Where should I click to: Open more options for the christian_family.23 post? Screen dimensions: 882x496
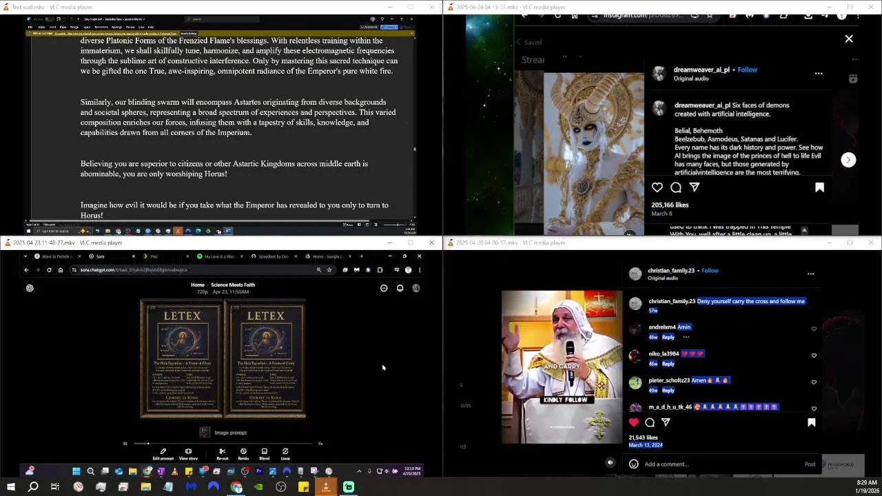(810, 273)
